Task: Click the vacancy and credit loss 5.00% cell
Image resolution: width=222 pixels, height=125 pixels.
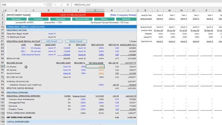Action: (x=101, y=85)
